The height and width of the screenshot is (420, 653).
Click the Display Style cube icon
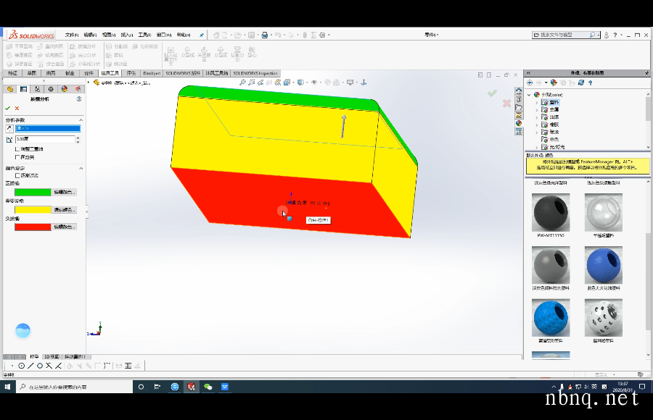300,83
